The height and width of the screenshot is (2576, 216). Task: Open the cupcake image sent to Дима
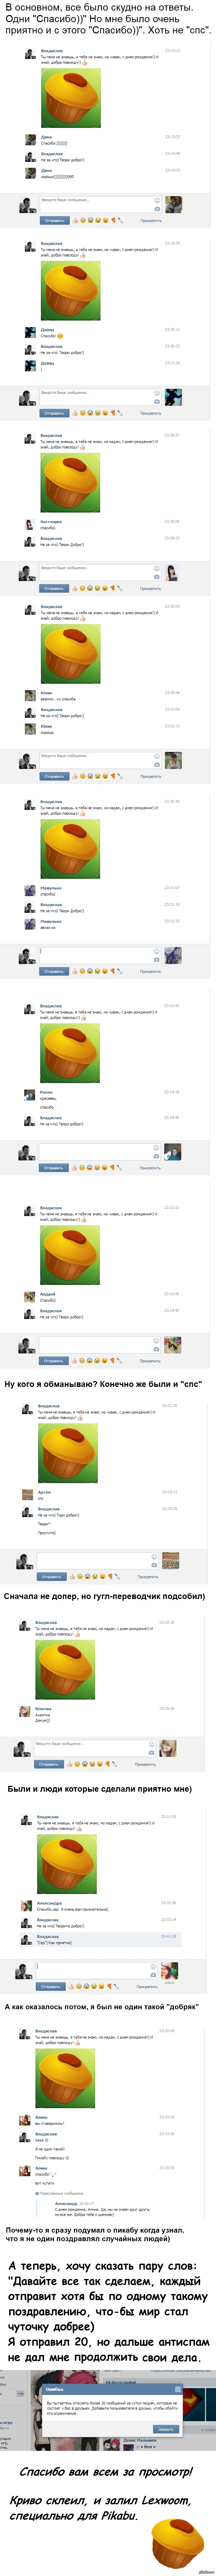[x=70, y=96]
